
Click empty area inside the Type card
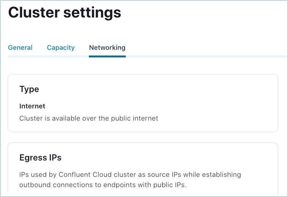[220, 99]
